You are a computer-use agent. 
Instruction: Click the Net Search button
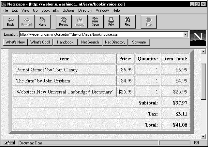pyautogui.click(x=90, y=42)
